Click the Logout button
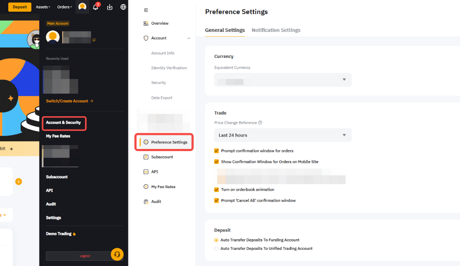Viewport: 460px width, 266px height. click(x=85, y=256)
